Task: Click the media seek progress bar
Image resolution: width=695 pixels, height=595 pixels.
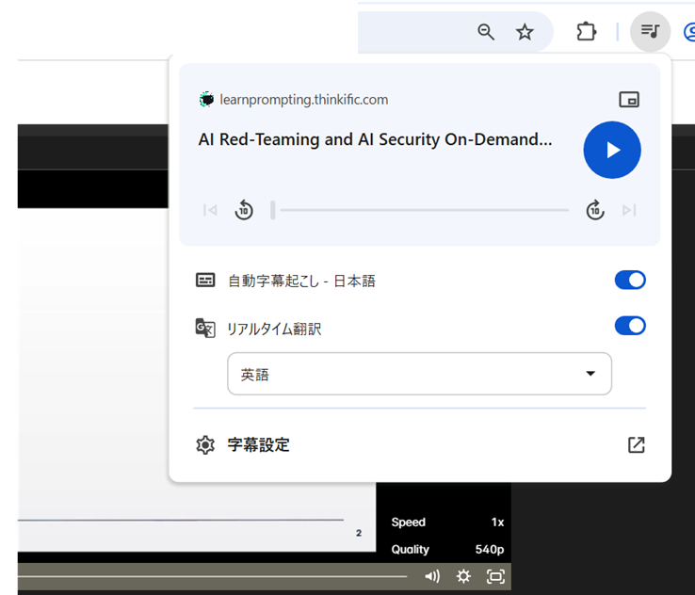Action: 420,210
